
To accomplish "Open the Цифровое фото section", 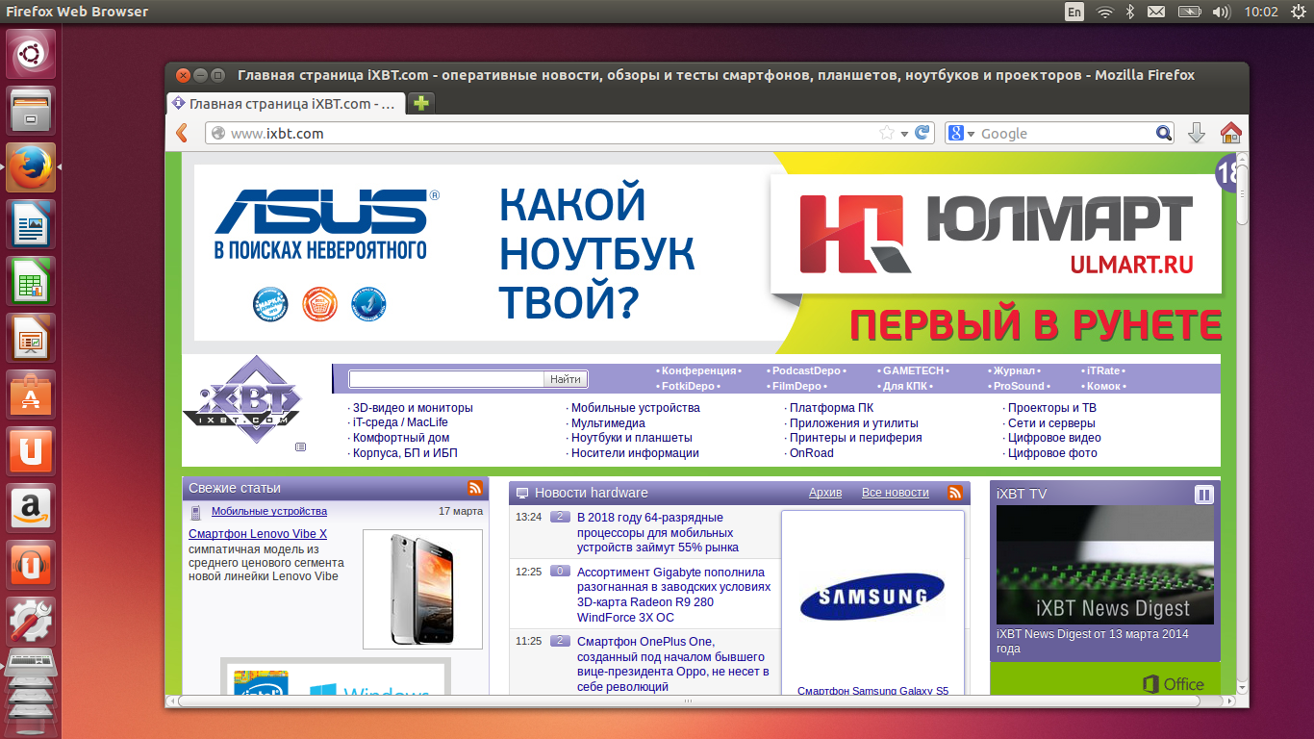I will (x=1052, y=453).
